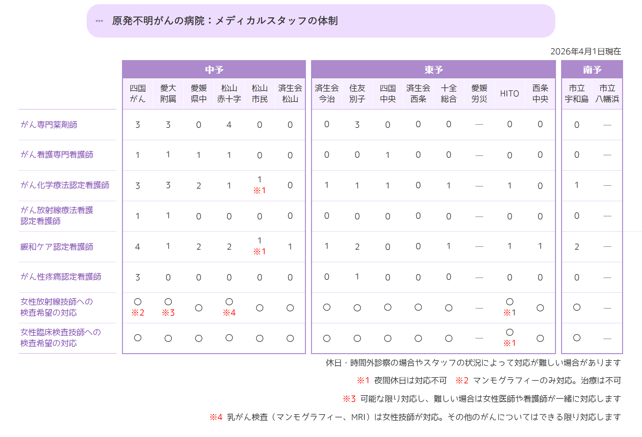Image resolution: width=642 pixels, height=437 pixels.
Task: Click the HITO column header
Action: [509, 94]
